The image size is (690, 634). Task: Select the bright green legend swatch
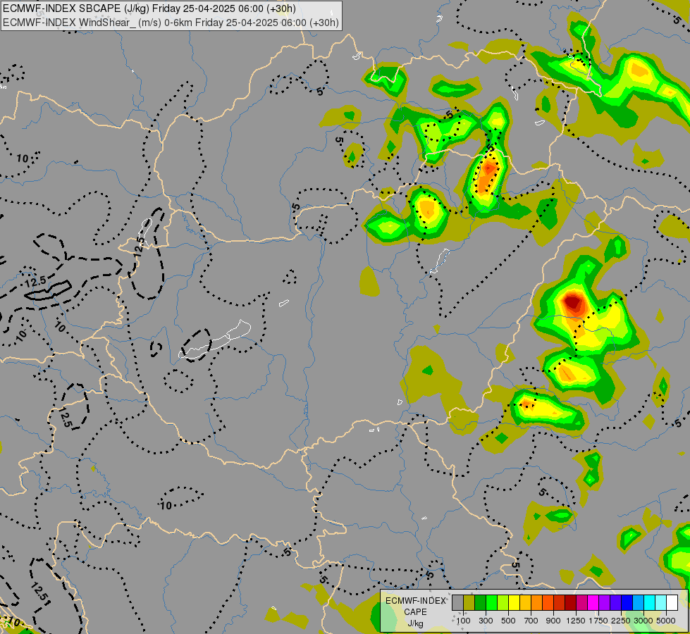tap(491, 603)
